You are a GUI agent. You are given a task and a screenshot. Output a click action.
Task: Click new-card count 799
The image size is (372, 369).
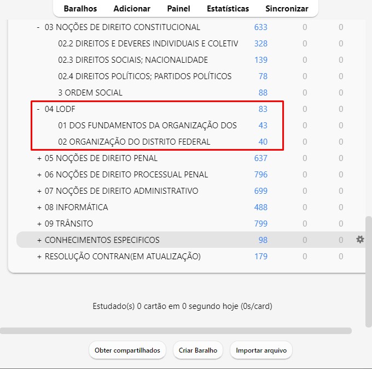pyautogui.click(x=261, y=223)
